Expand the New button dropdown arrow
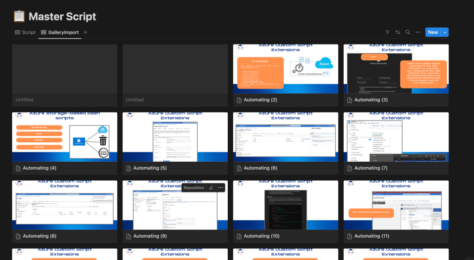 click(x=445, y=32)
